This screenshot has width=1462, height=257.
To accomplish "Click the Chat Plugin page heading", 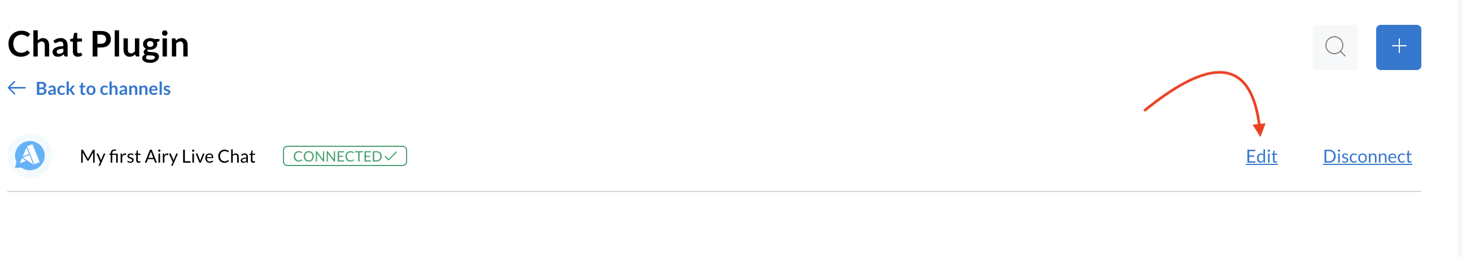I will pyautogui.click(x=98, y=44).
